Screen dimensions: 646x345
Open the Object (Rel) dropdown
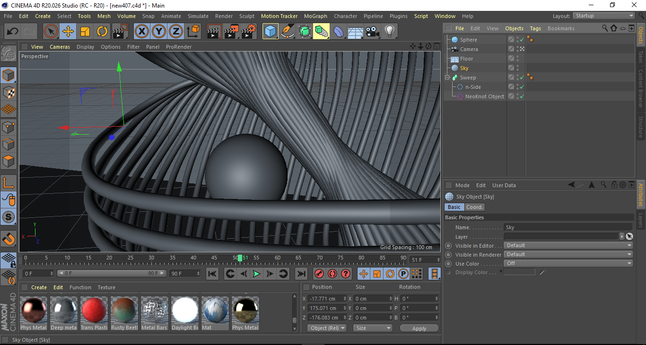click(327, 328)
